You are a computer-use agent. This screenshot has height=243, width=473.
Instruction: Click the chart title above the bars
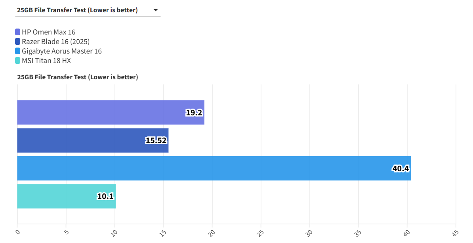click(x=78, y=77)
